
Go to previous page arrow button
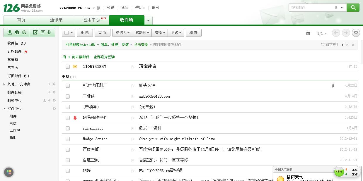[336, 33]
